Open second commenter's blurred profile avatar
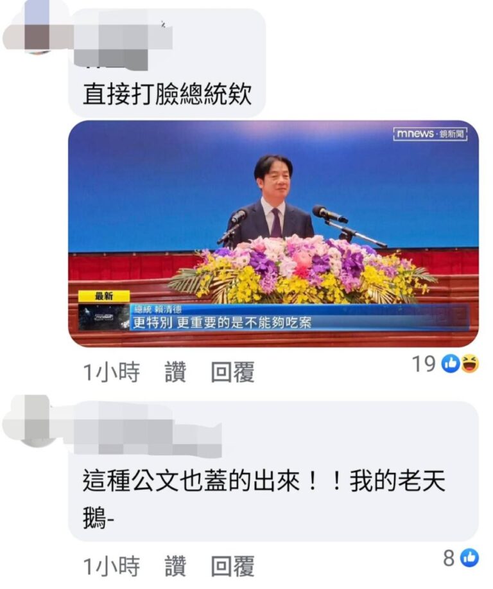 [x=36, y=421]
